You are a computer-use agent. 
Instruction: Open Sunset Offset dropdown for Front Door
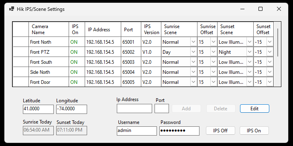(x=270, y=82)
